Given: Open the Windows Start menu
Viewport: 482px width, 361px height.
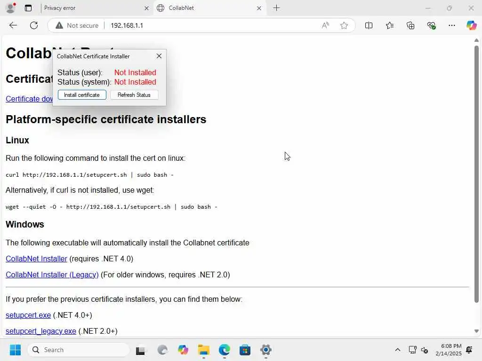Looking at the screenshot, I should [x=15, y=350].
